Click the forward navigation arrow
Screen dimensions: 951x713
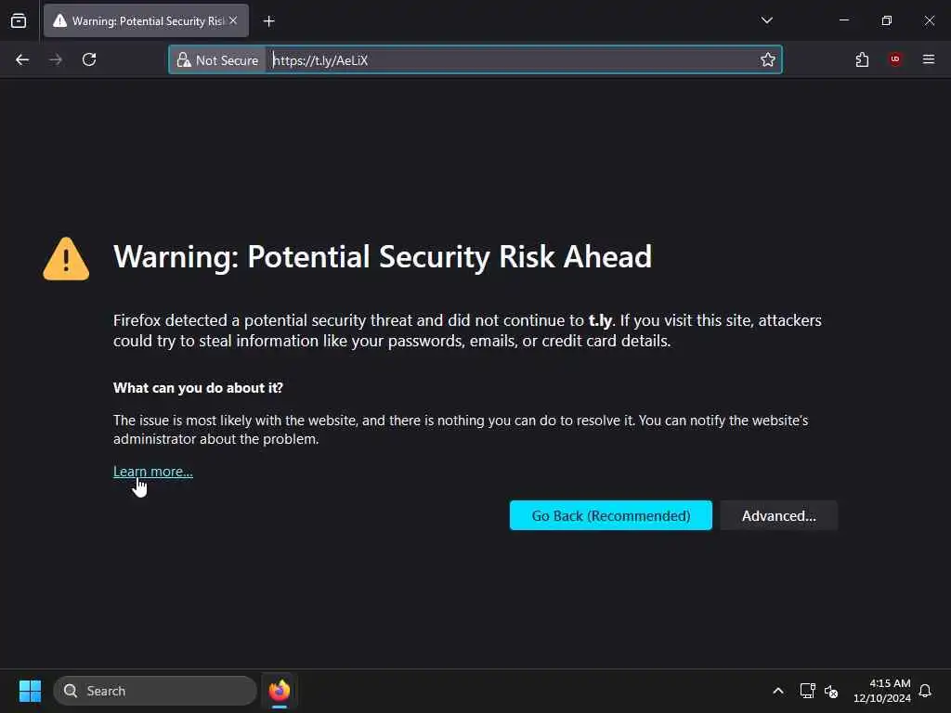[x=56, y=59]
